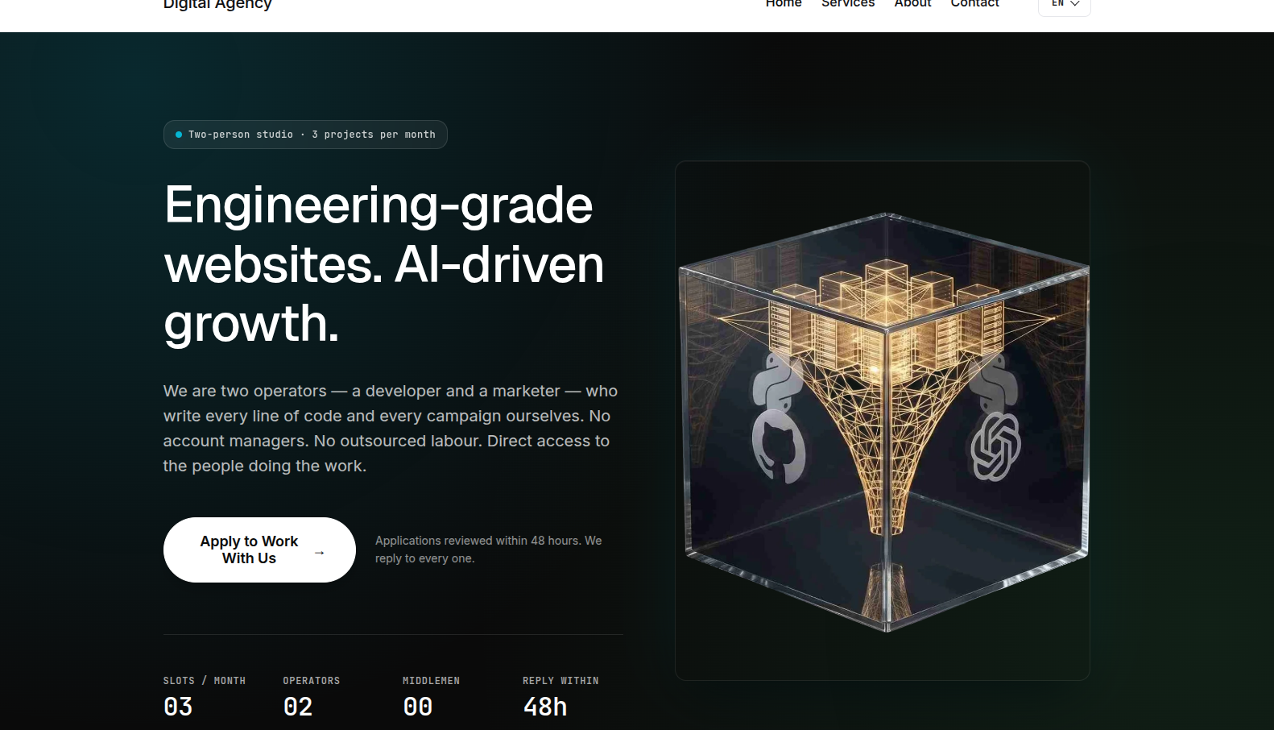Click the 'SLOTS / MONTH' label
Image resolution: width=1274 pixels, height=730 pixels.
click(x=205, y=681)
